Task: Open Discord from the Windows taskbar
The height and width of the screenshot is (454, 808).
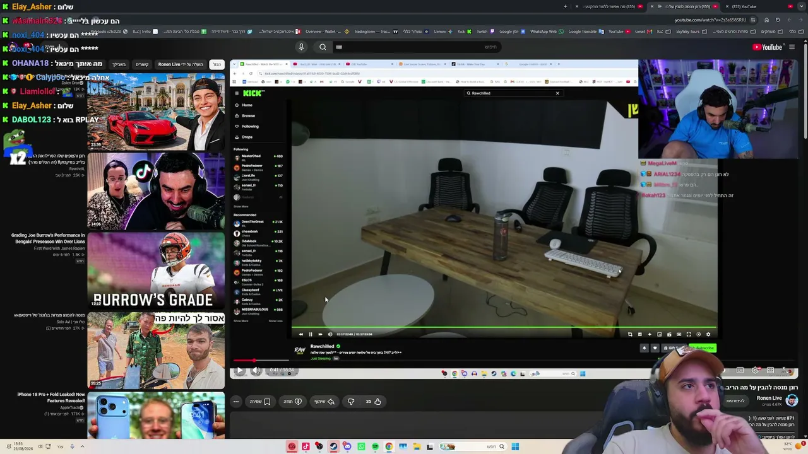Action: point(347,446)
